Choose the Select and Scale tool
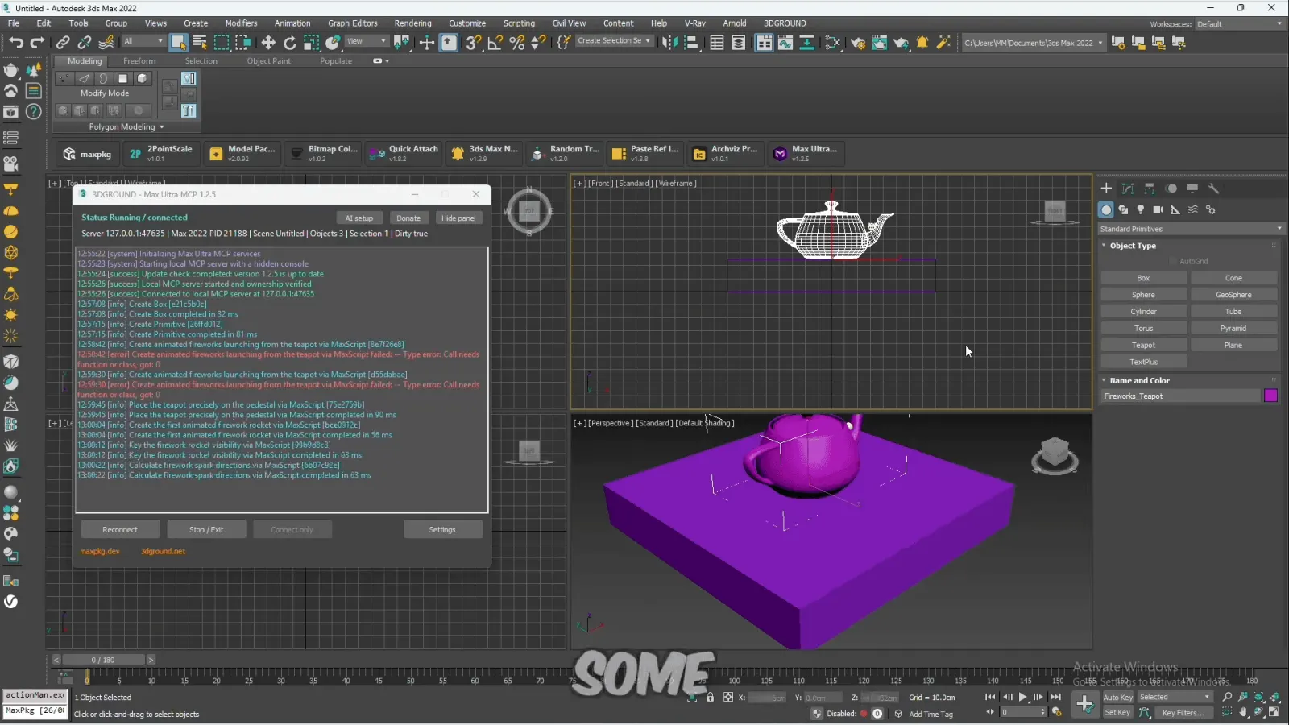 [311, 43]
